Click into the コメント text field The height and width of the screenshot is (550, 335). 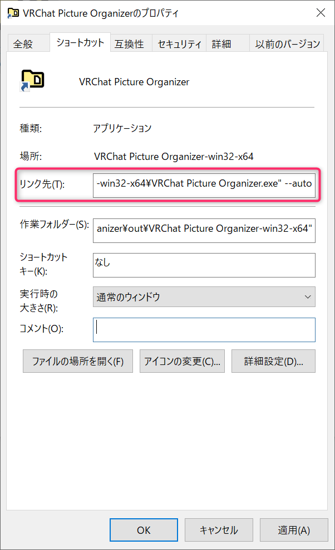tap(204, 330)
